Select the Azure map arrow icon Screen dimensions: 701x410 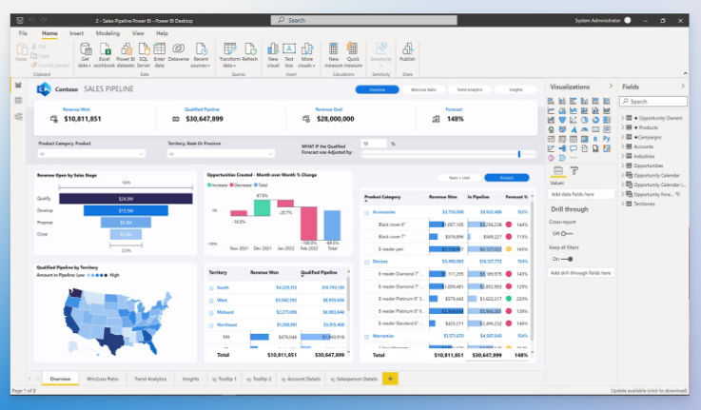[574, 129]
